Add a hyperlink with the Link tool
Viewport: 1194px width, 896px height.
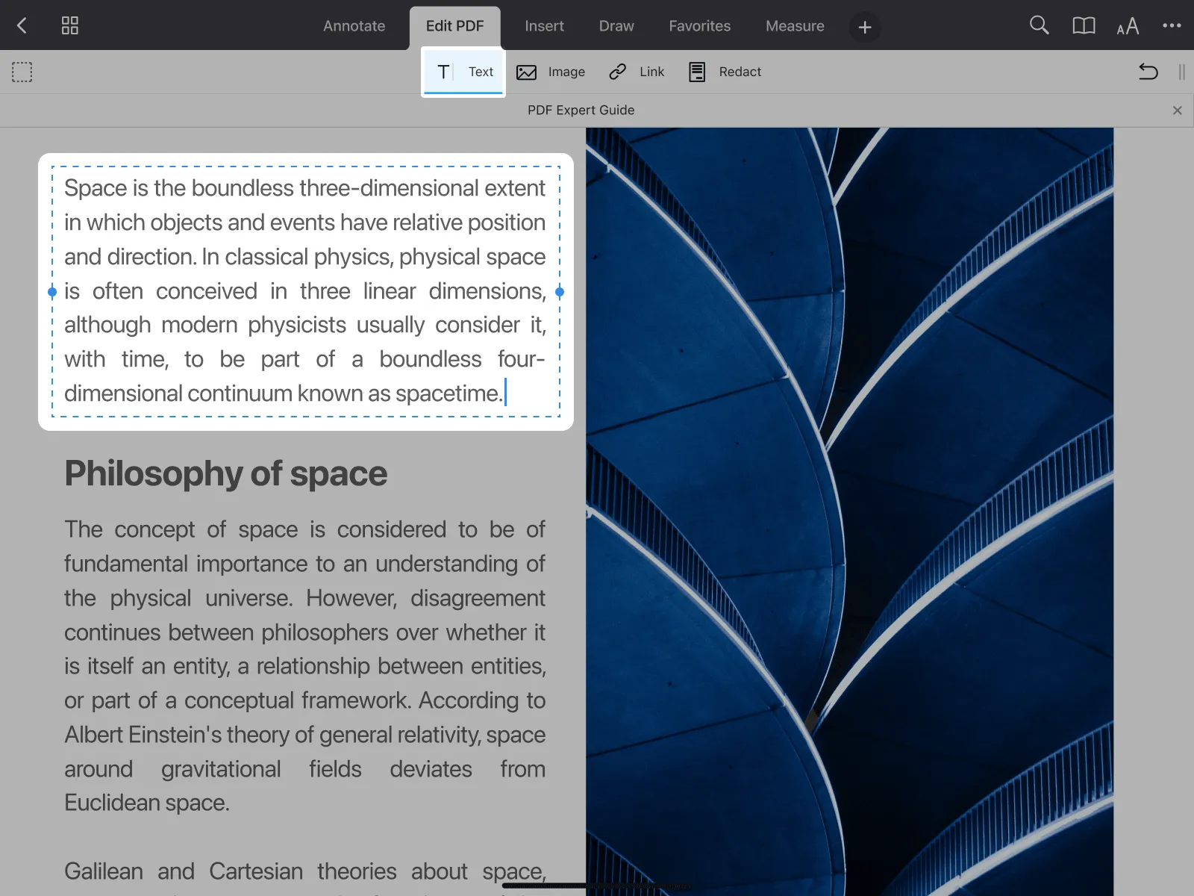[x=637, y=72]
